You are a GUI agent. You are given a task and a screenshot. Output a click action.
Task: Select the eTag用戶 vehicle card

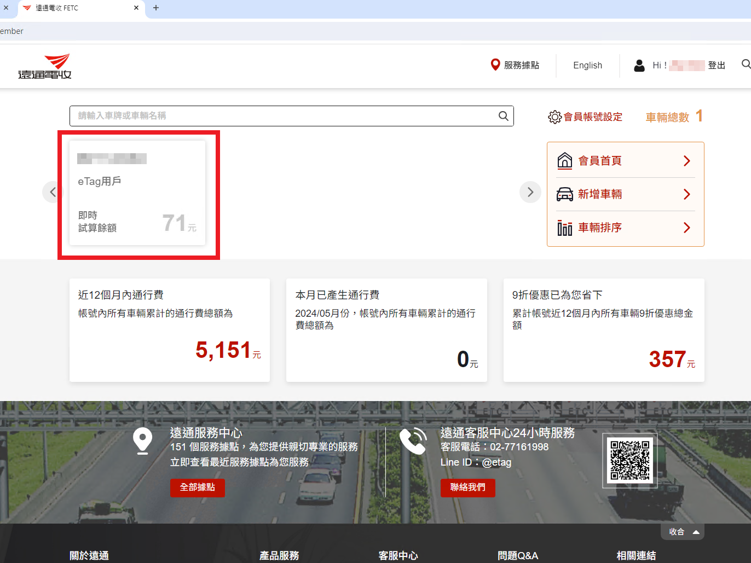(x=137, y=193)
